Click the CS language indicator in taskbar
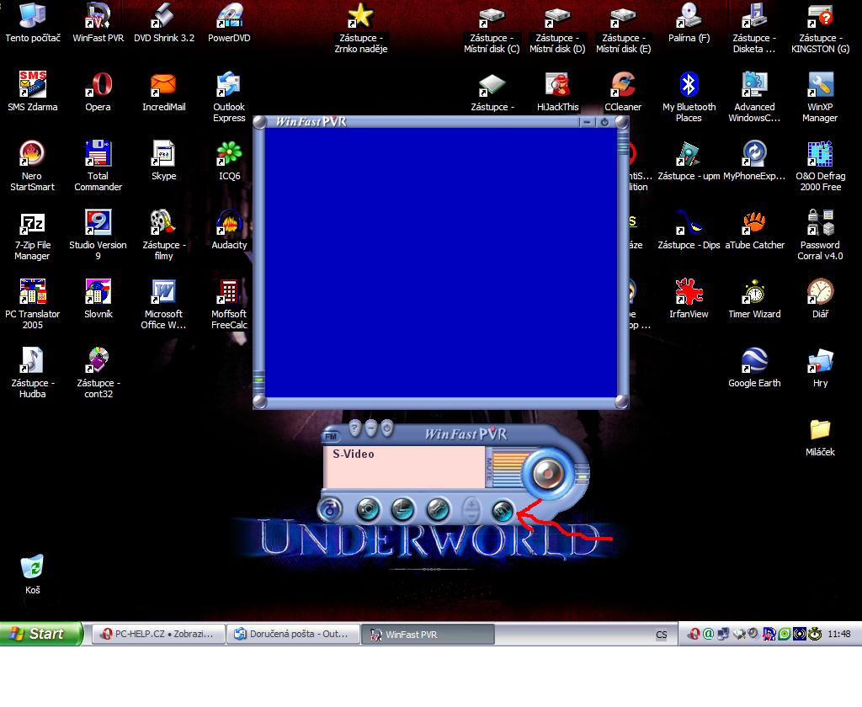 click(662, 635)
